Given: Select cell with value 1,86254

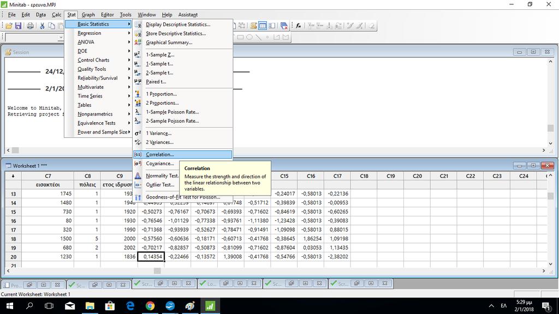Looking at the screenshot, I should 311,239.
